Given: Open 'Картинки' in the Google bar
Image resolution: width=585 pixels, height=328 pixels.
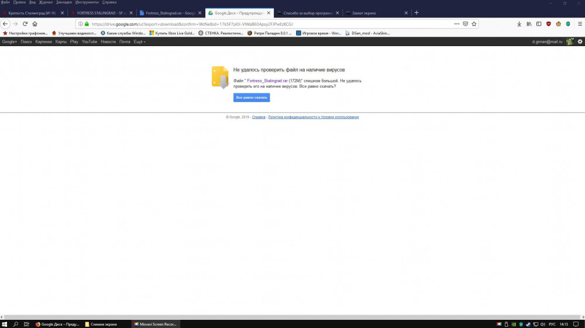Looking at the screenshot, I should 43,41.
